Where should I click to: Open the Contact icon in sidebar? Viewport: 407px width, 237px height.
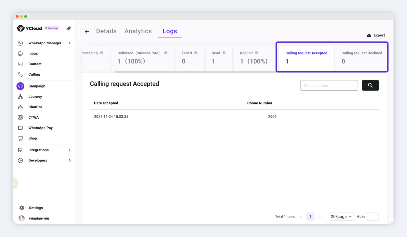(20, 64)
